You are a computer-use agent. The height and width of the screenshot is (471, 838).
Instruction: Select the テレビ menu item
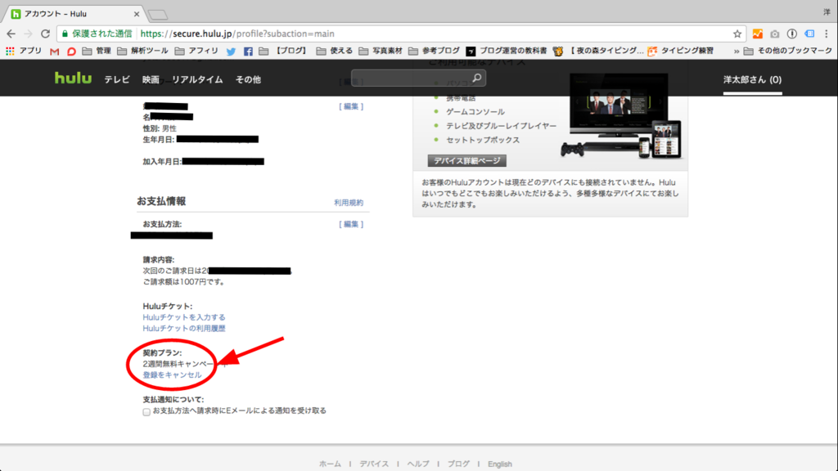tap(117, 79)
